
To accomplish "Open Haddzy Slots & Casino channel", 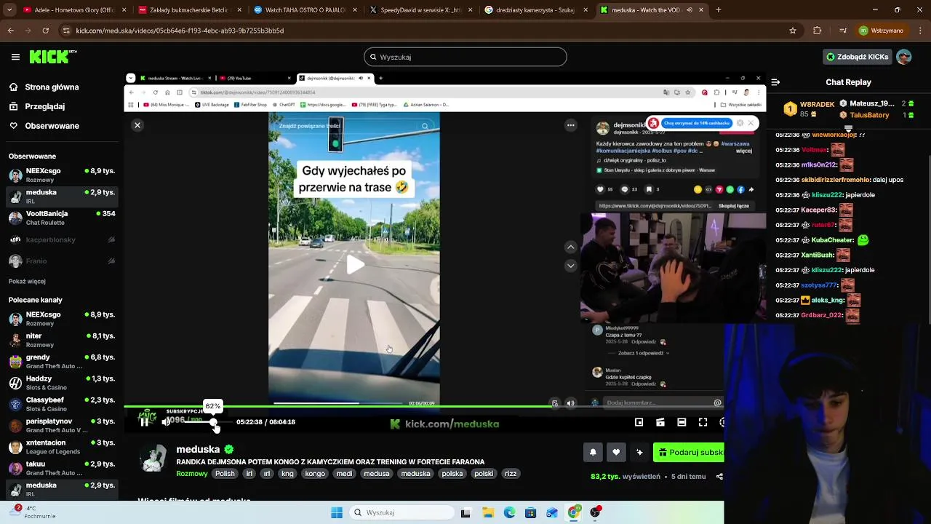I will 61,383.
